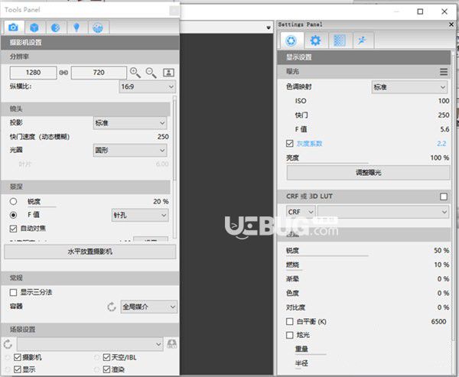
Task: Open the materials sphere tab in Tools Panel
Action: coord(56,28)
